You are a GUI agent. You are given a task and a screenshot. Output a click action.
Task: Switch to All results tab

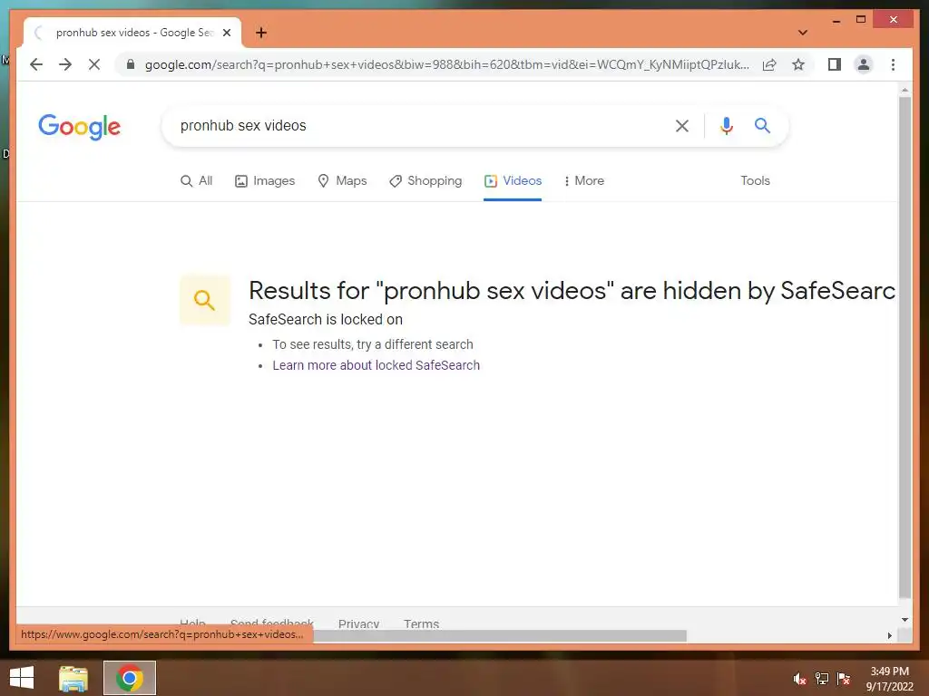point(196,180)
